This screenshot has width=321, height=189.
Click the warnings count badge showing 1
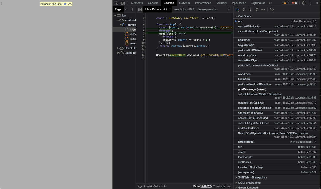click(x=286, y=3)
